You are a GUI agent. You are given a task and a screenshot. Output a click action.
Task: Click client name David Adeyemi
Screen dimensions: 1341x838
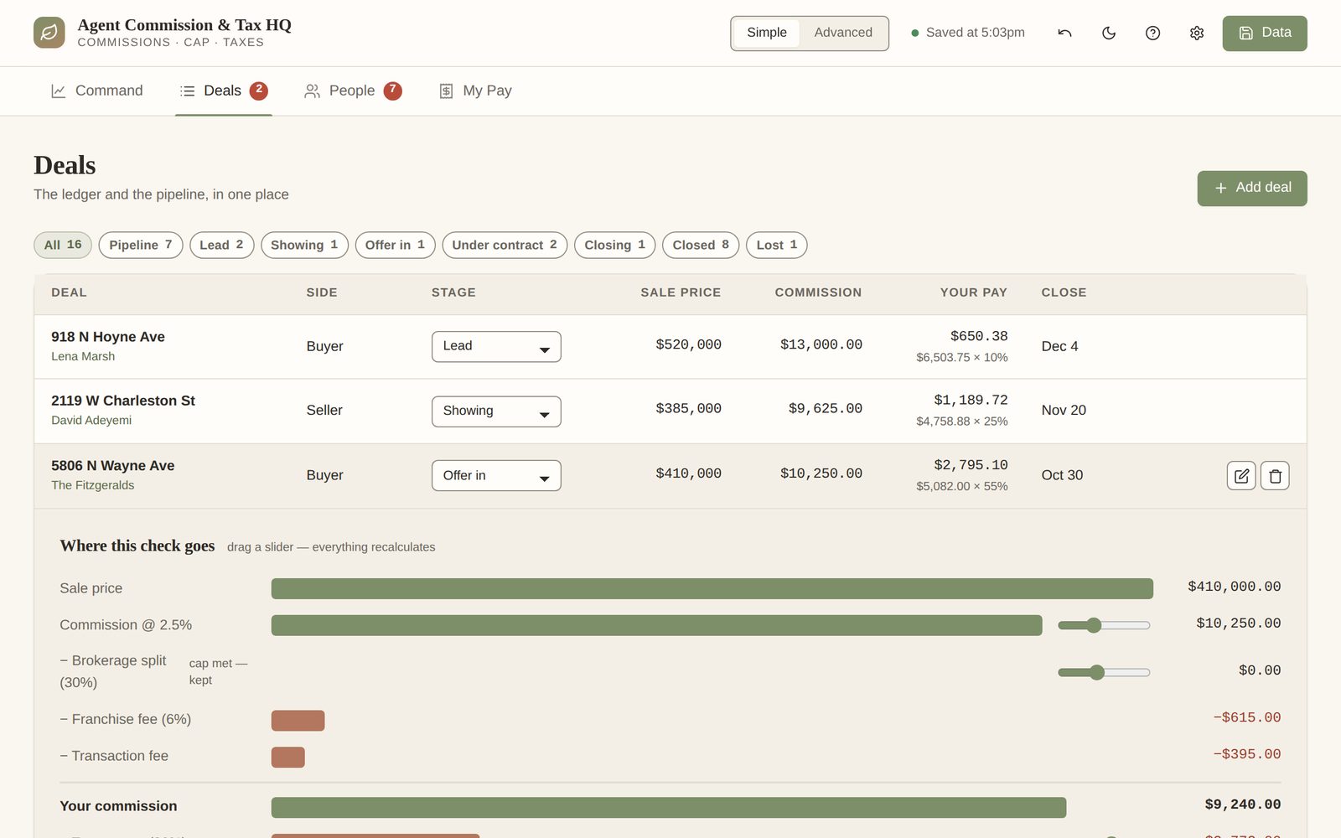click(x=91, y=420)
